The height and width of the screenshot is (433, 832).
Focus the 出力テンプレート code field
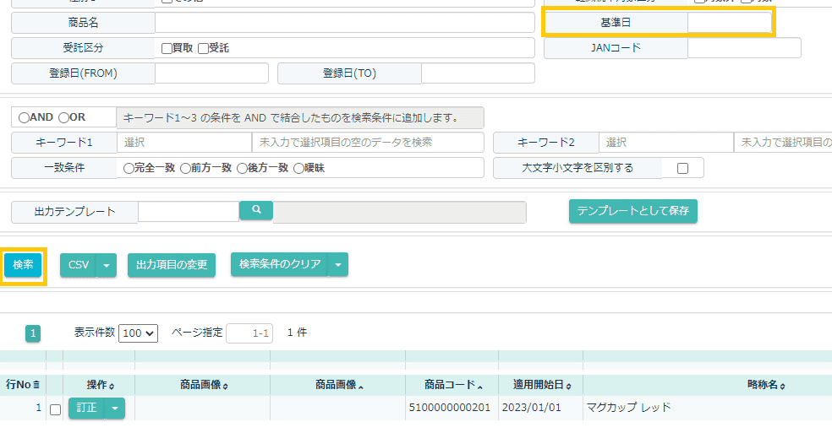coord(189,212)
